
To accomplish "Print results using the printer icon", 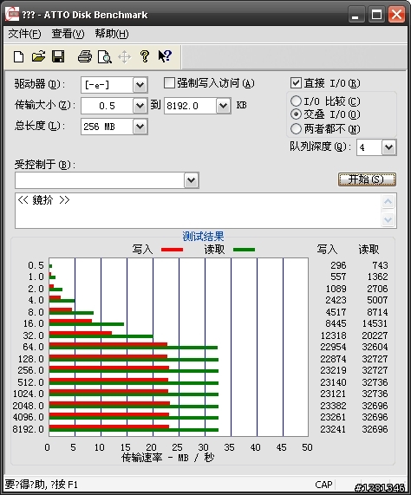I will click(85, 57).
